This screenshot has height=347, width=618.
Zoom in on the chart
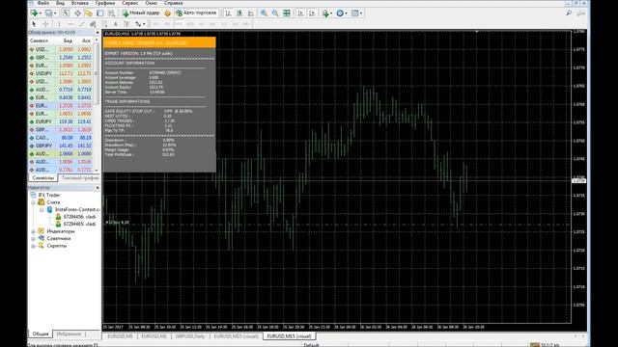coord(264,13)
